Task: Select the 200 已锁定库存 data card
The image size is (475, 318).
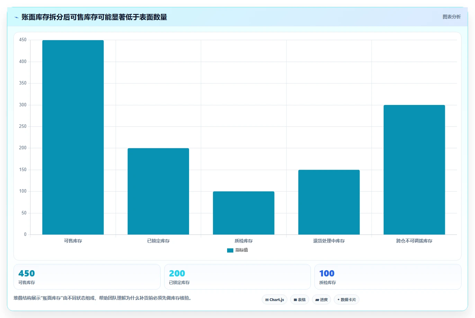Action: coord(238,277)
